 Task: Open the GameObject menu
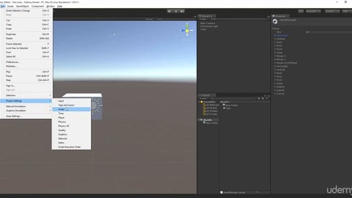coord(23,6)
